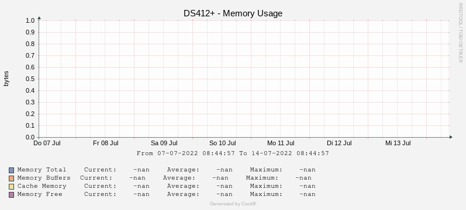Click the Memory Free purple color swatch
The image size is (466, 210).
pyautogui.click(x=12, y=195)
